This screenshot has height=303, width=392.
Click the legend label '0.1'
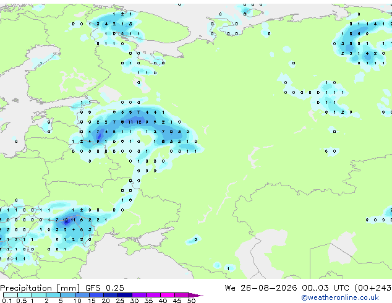pyautogui.click(x=7, y=301)
